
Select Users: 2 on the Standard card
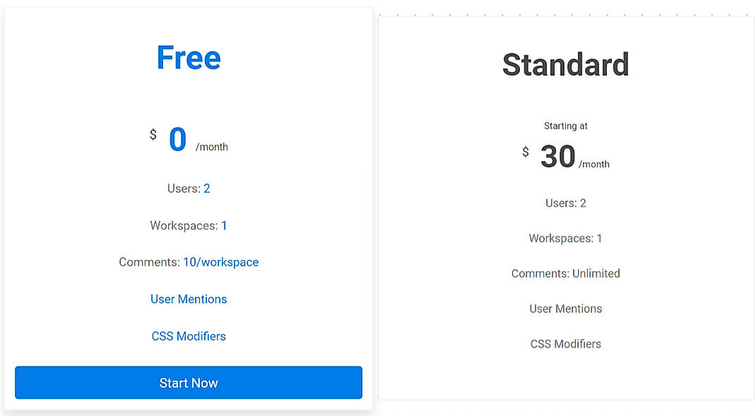click(x=565, y=203)
